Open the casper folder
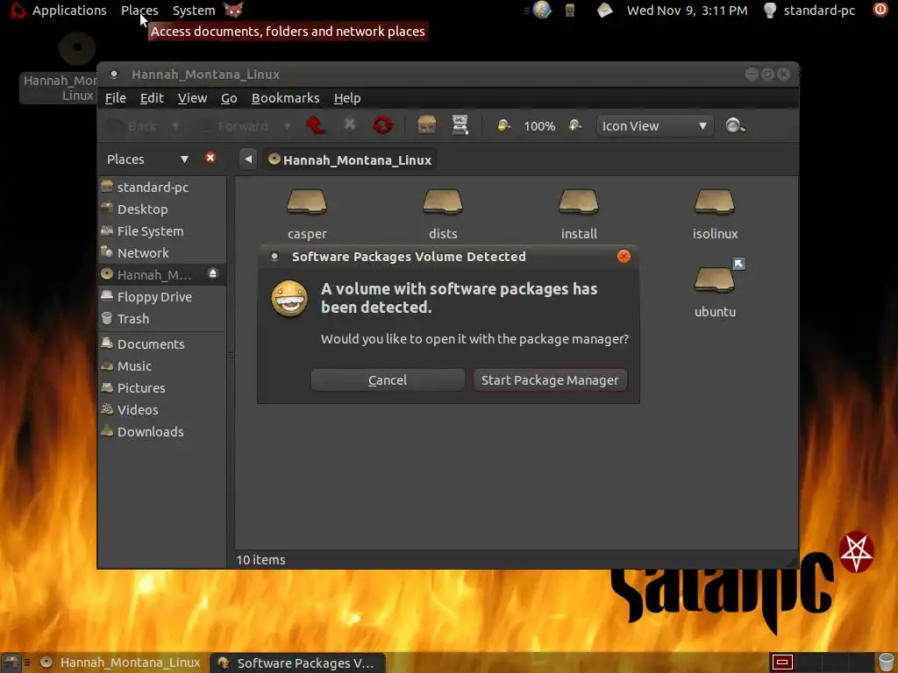 (307, 215)
